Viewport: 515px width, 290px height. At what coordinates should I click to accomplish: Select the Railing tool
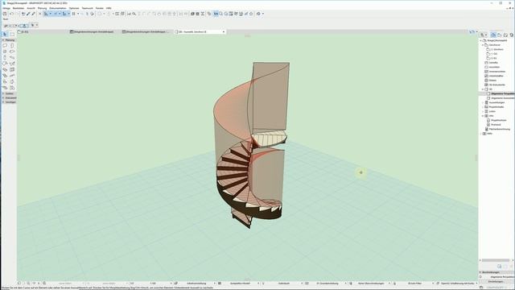pos(12,75)
